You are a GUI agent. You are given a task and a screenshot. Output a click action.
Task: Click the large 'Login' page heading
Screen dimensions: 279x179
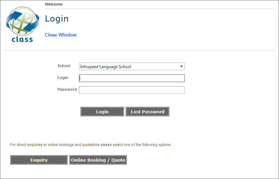57,19
